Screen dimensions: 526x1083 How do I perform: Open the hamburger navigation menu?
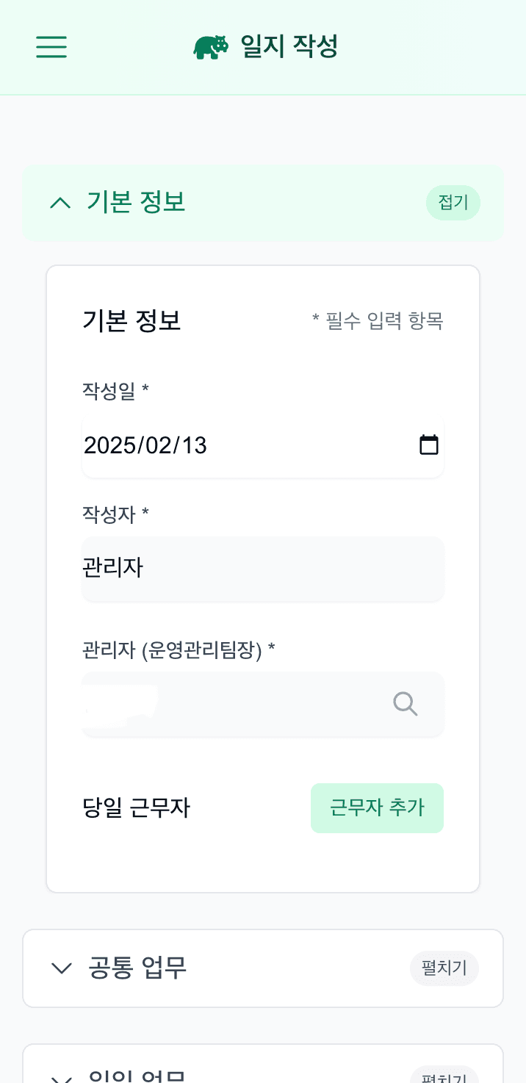[51, 47]
